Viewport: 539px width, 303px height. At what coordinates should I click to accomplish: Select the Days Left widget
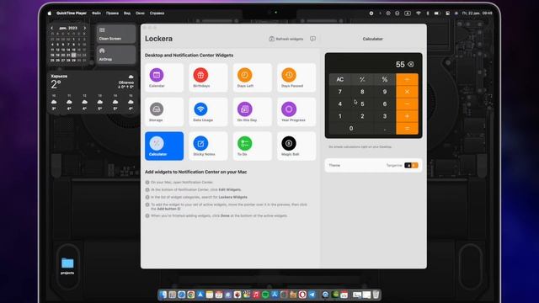point(252,77)
